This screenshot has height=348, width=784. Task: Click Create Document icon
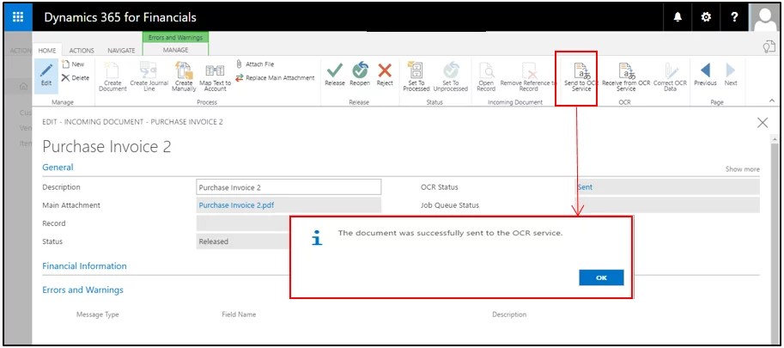click(112, 76)
